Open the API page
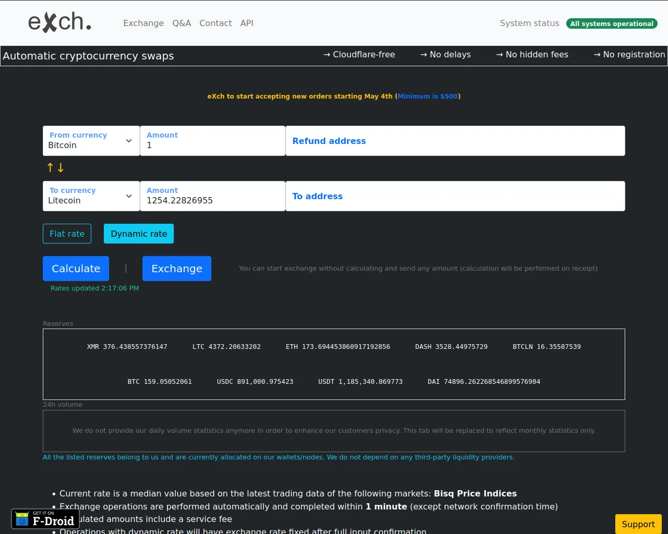The width and height of the screenshot is (668, 534). click(x=247, y=23)
